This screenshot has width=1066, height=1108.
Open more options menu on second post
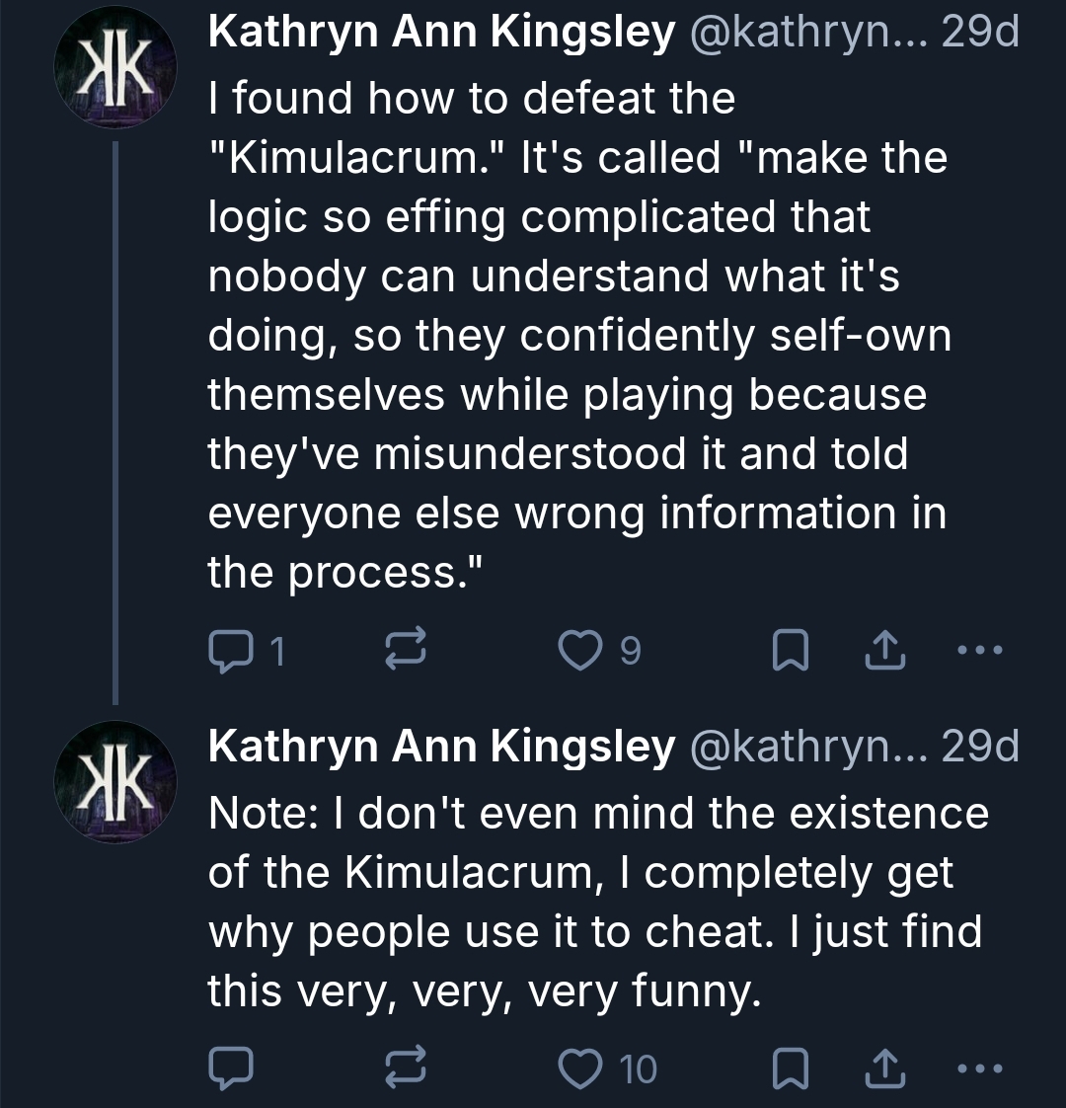click(979, 1068)
